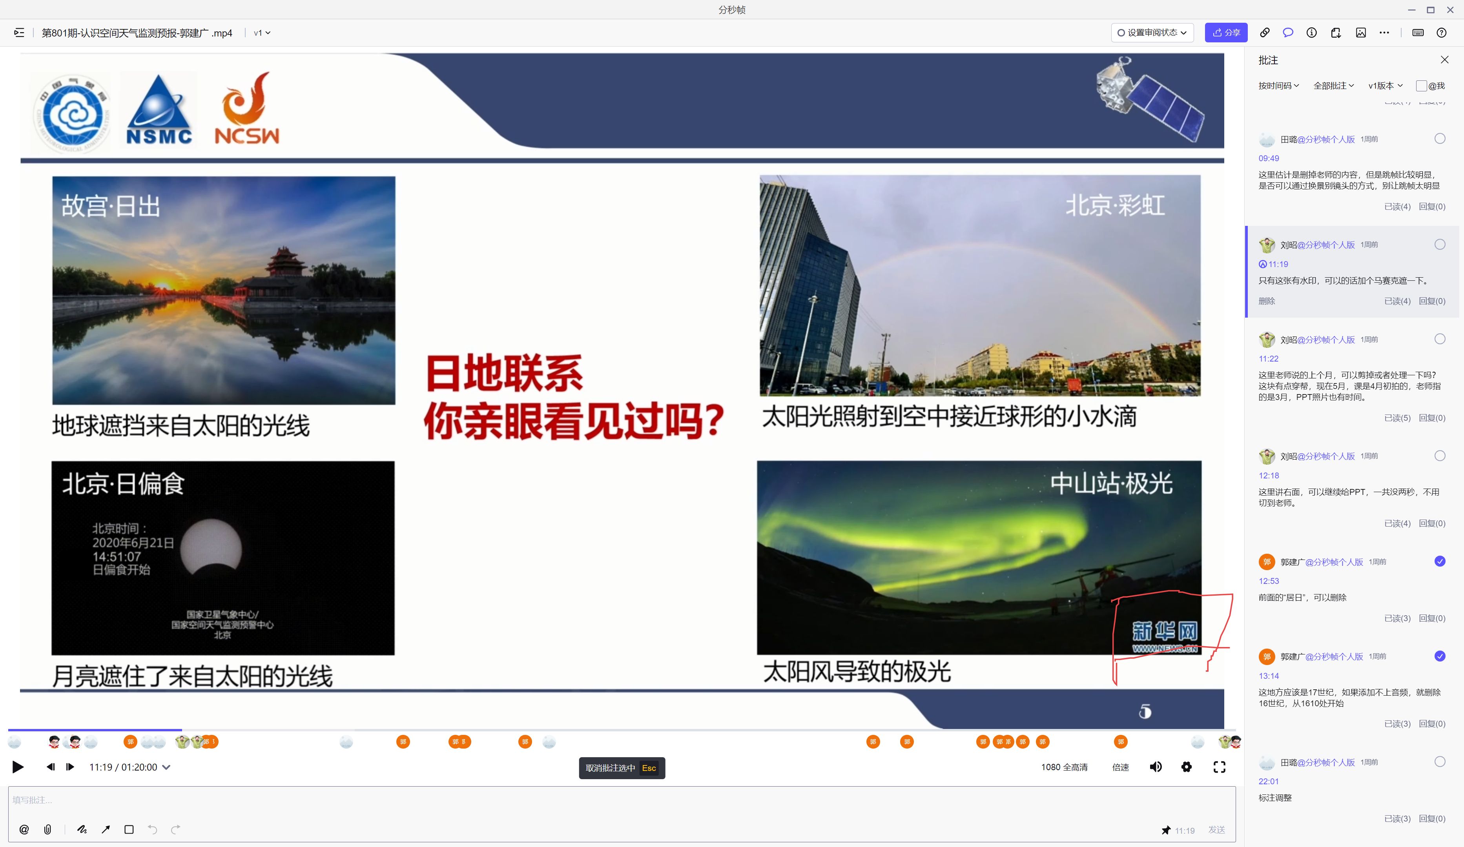
Task: Open fullscreen mode for the video
Action: (1220, 767)
